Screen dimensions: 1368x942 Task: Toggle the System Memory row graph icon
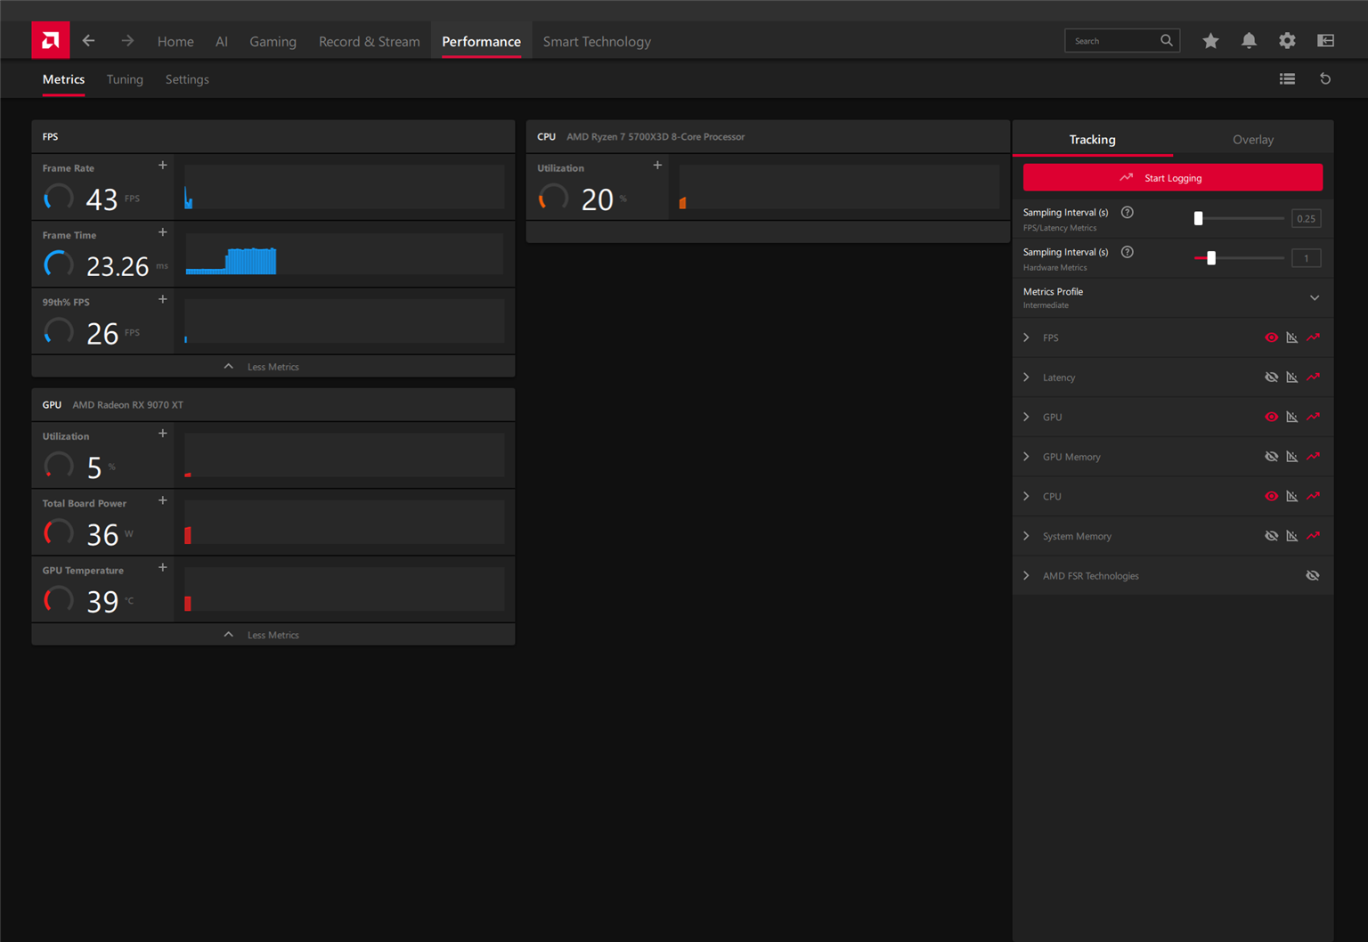tap(1292, 536)
